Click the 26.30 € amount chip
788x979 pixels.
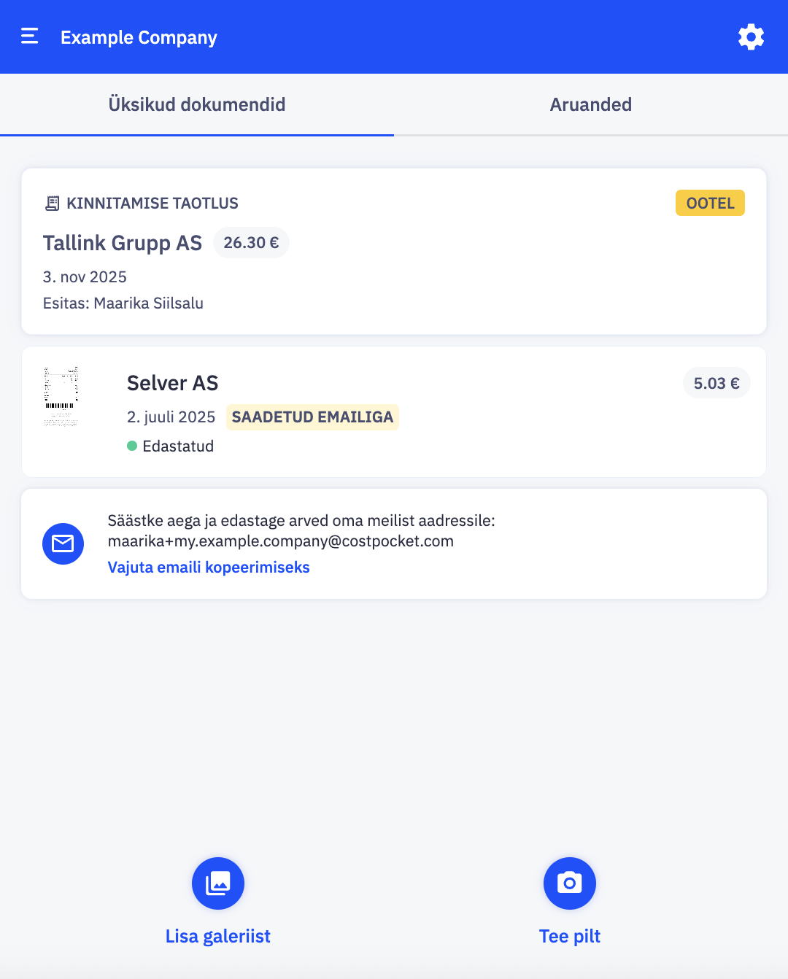[x=251, y=243]
